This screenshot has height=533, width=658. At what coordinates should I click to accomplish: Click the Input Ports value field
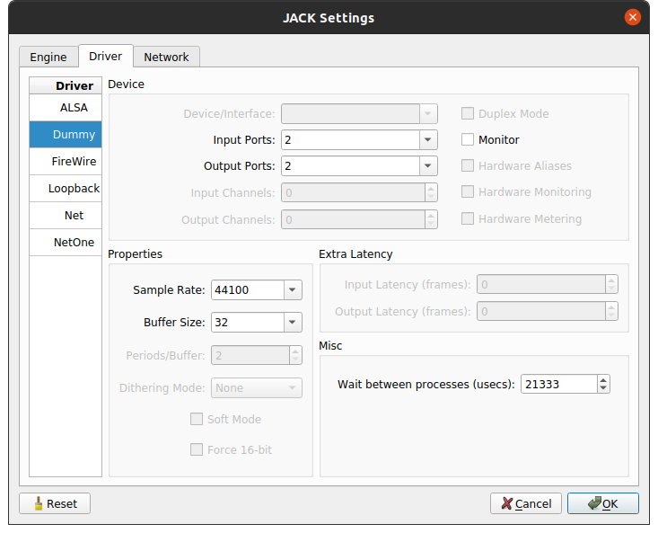pos(350,140)
